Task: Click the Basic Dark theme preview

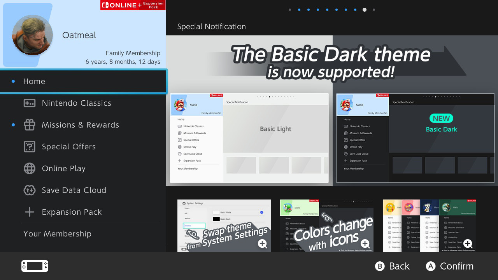Action: (x=416, y=138)
